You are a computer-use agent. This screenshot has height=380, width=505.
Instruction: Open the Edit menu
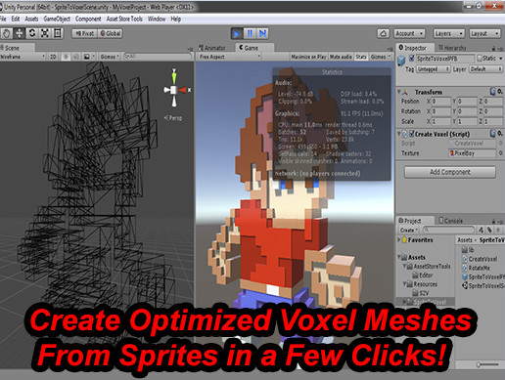16,19
